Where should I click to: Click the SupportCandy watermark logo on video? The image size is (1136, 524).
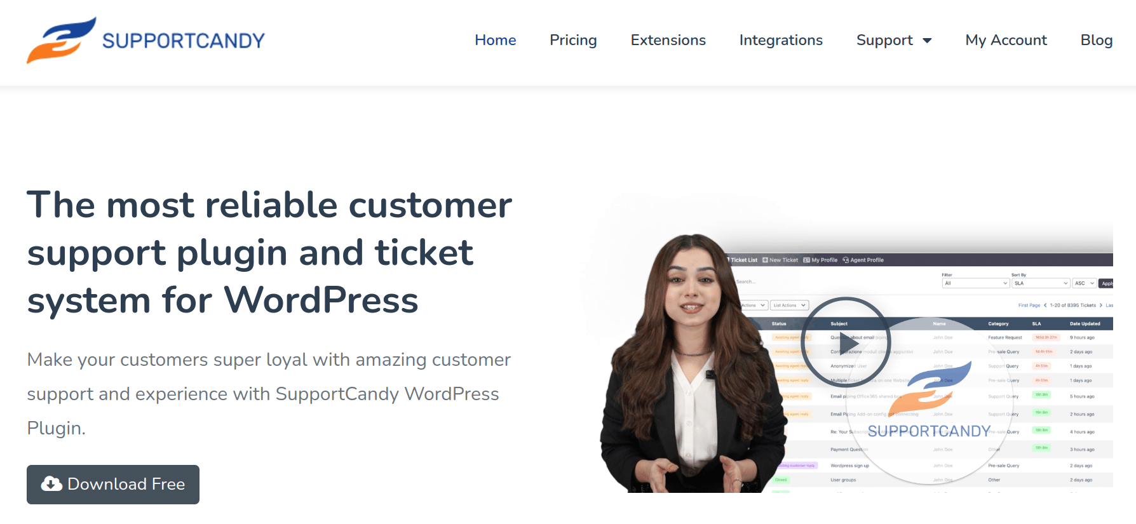(930, 400)
